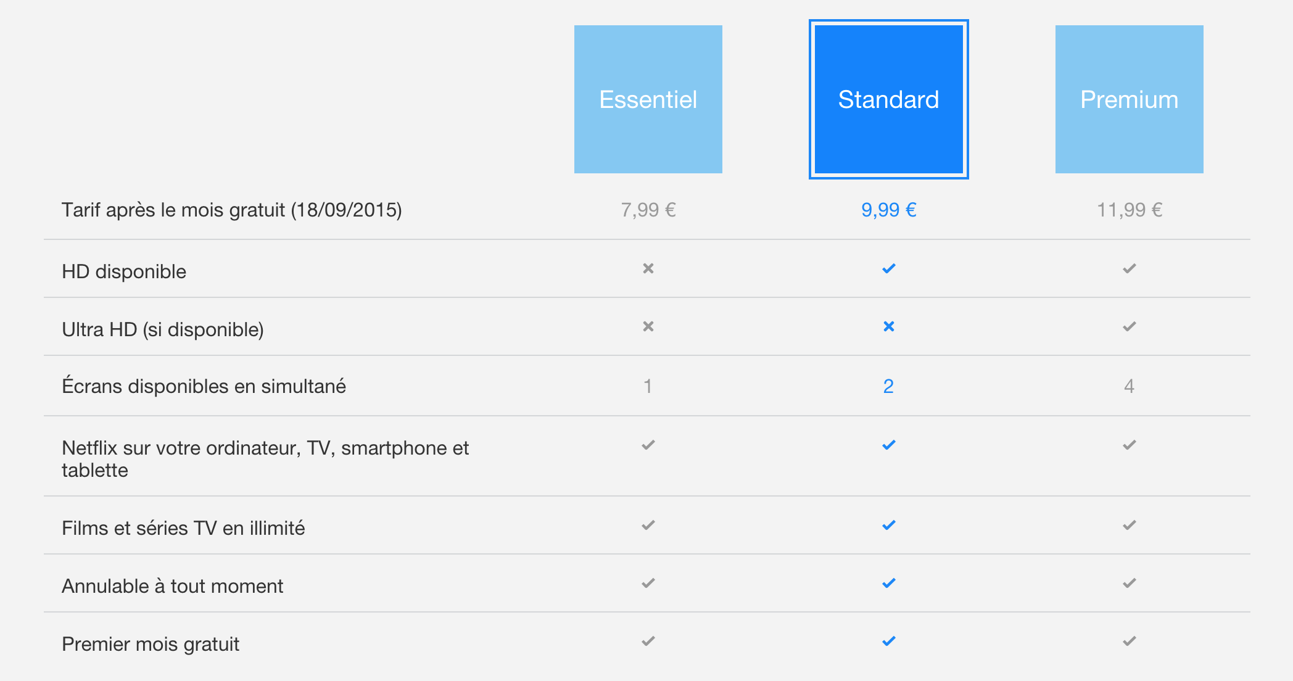The image size is (1293, 681).
Task: Click the HD disponible cross under Essentiel
Action: click(x=648, y=268)
